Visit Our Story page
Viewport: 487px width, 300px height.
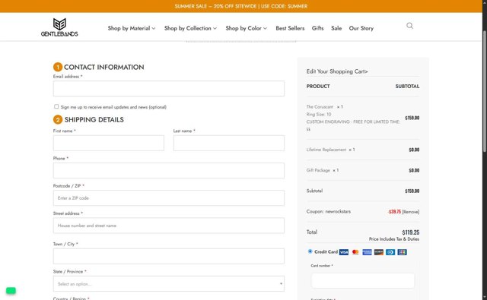[361, 28]
